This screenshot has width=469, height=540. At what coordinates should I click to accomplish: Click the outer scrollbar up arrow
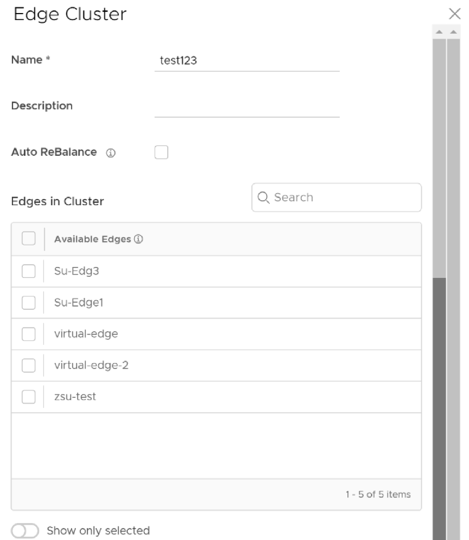452,33
